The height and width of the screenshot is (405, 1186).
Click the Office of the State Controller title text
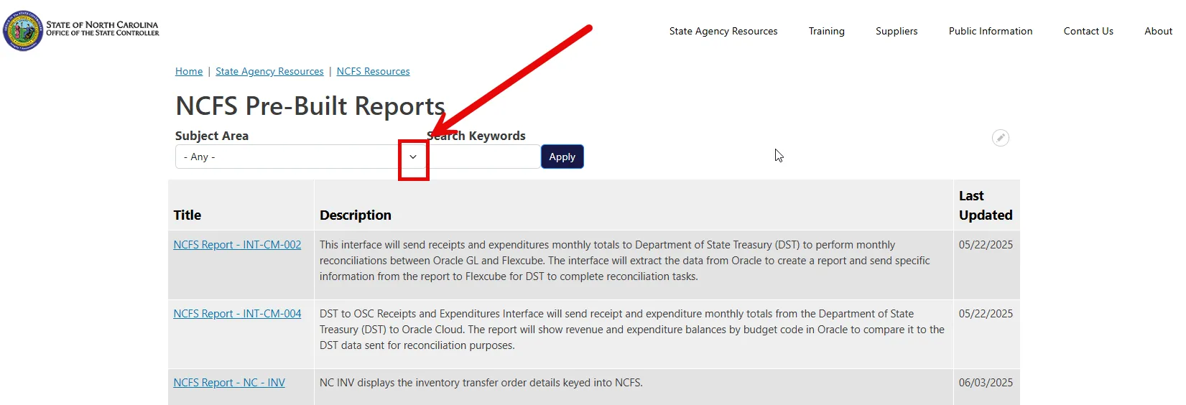pyautogui.click(x=103, y=29)
